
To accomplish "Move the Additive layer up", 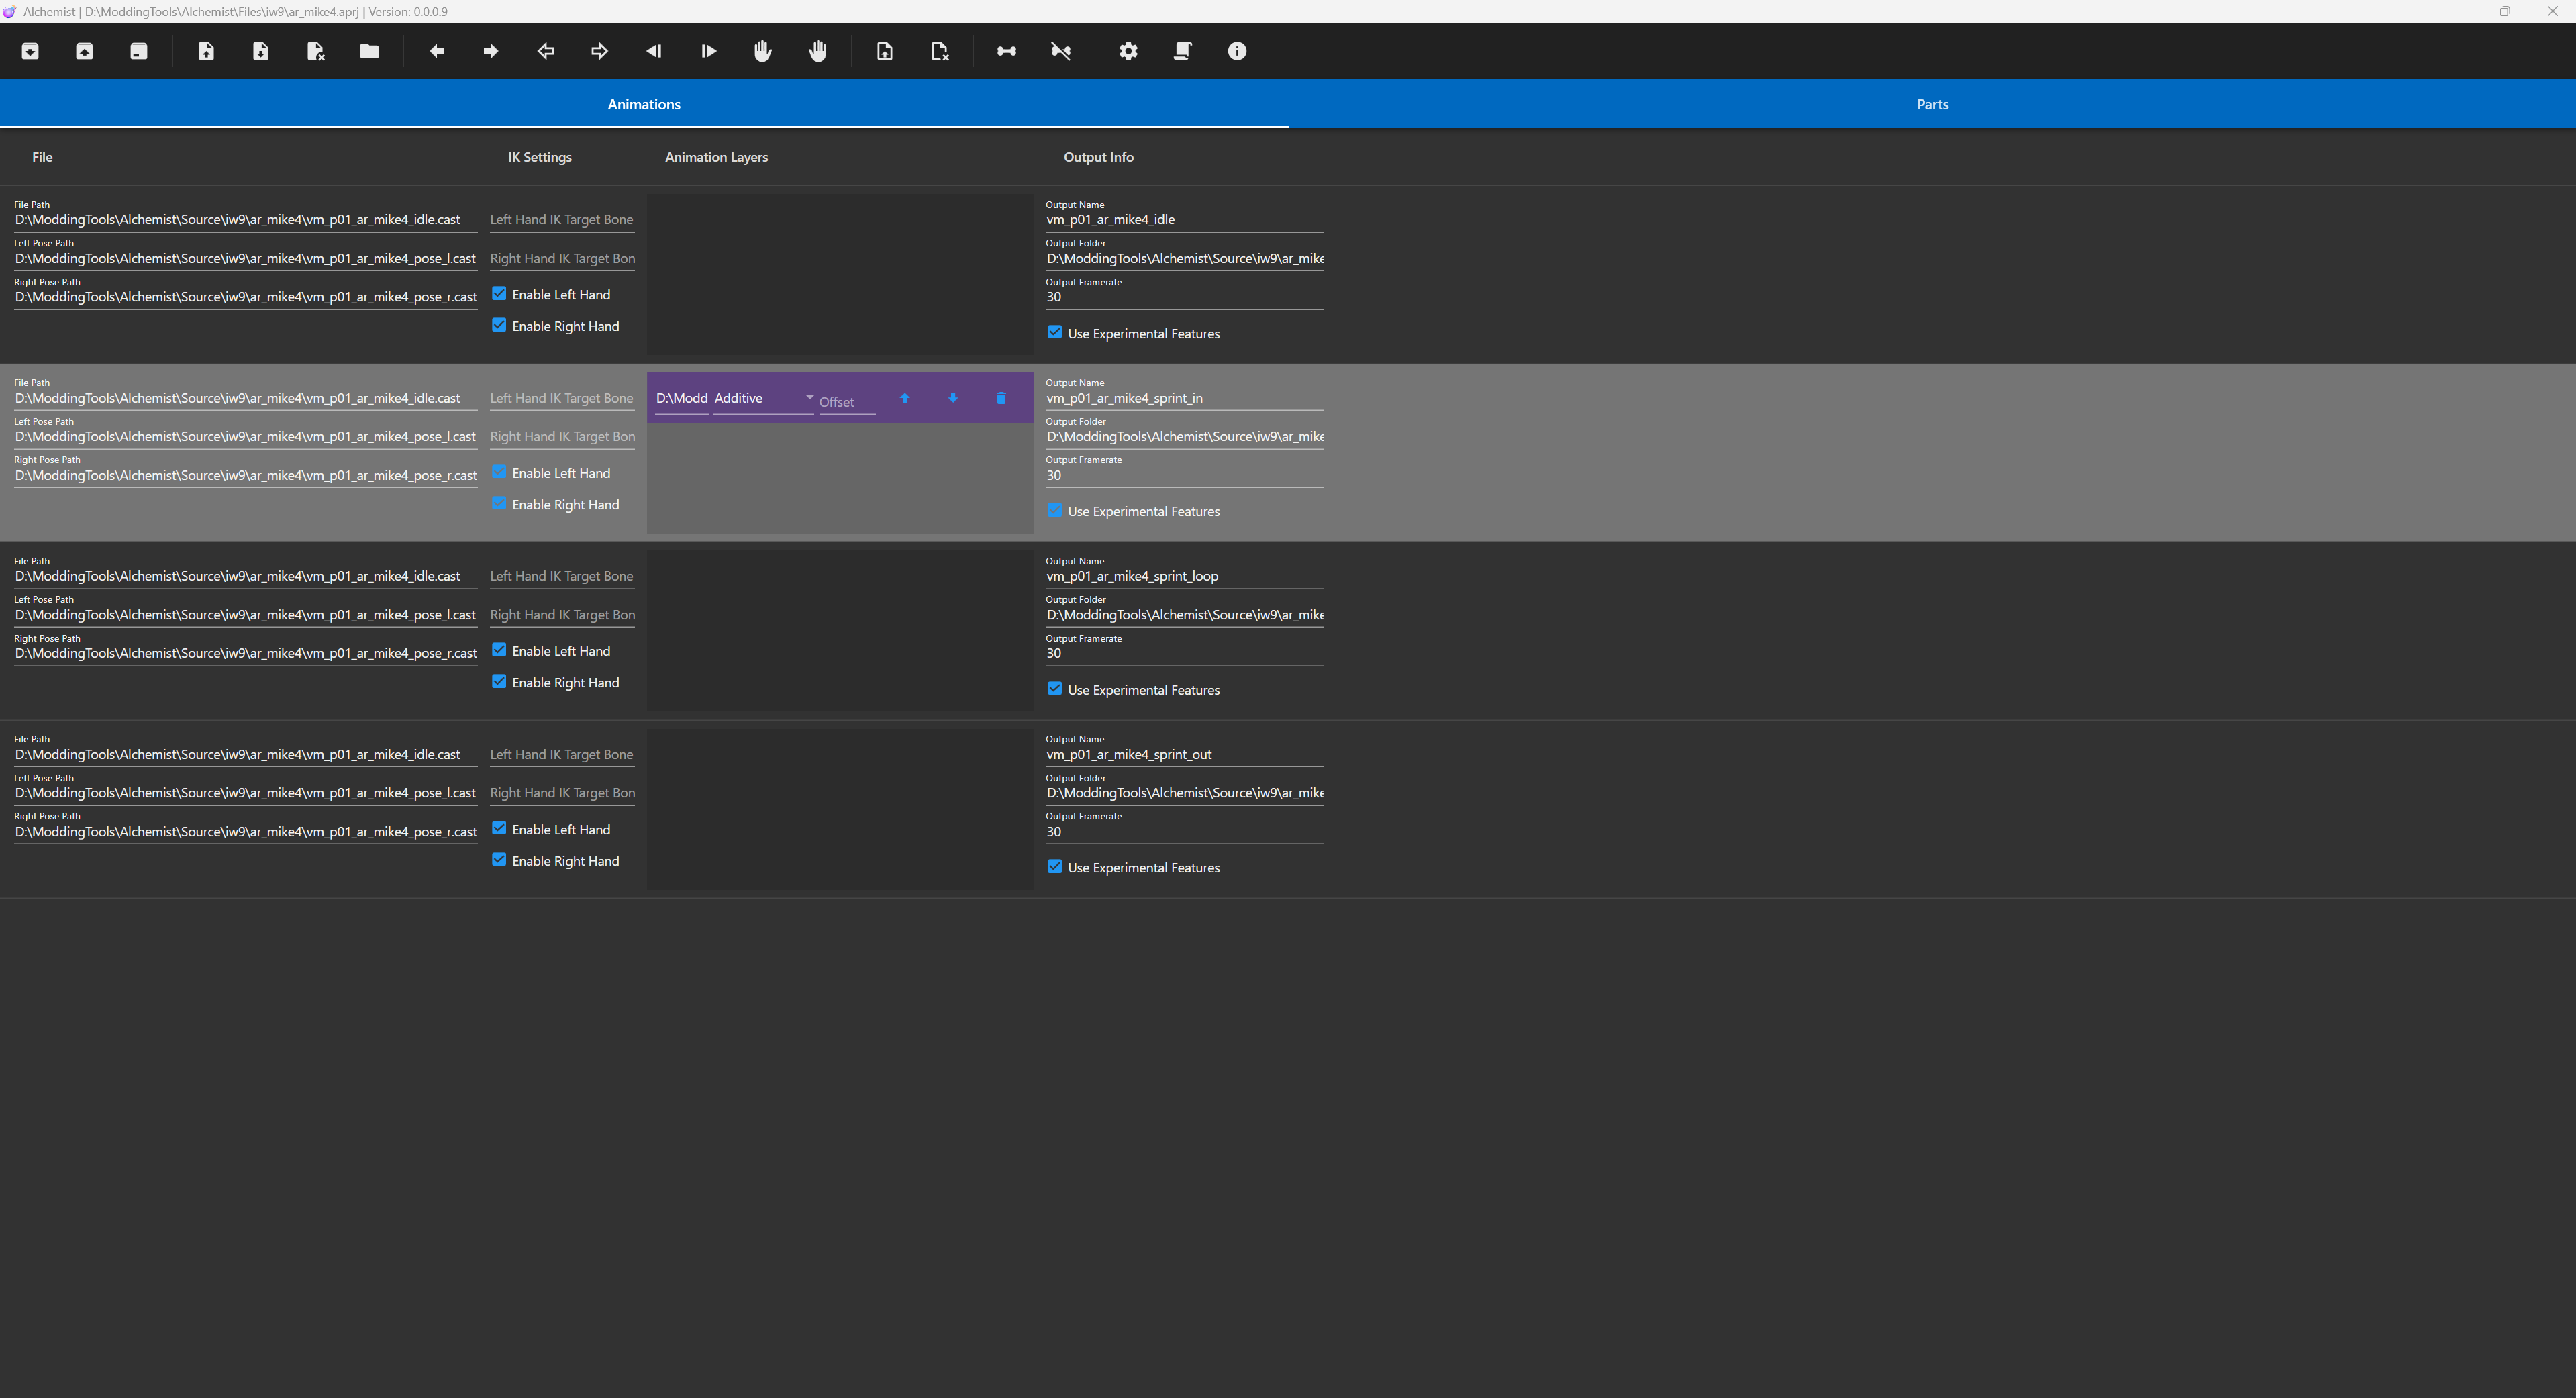I will point(904,398).
